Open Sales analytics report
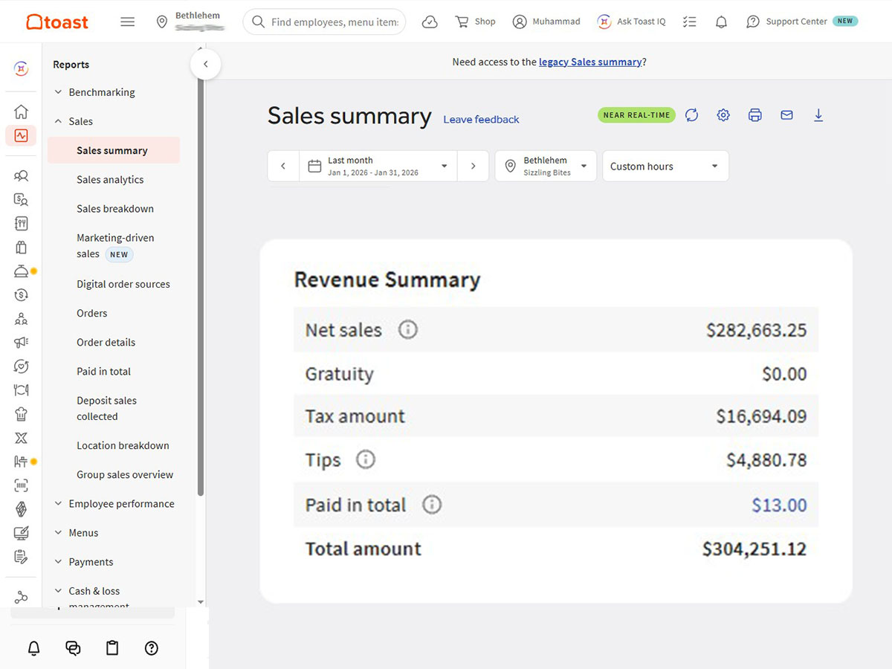Image resolution: width=892 pixels, height=669 pixels. pyautogui.click(x=110, y=180)
